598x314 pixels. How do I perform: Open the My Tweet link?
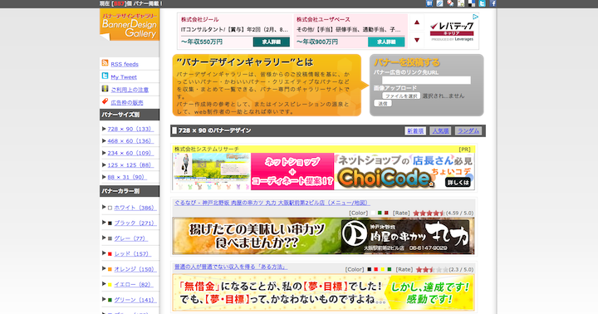(x=124, y=77)
